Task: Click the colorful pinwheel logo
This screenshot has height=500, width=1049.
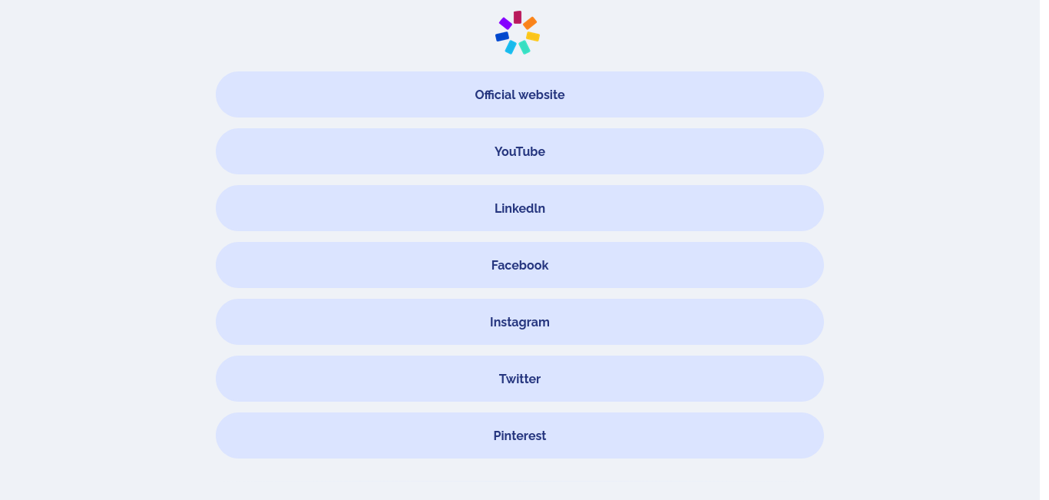Action: 518,33
